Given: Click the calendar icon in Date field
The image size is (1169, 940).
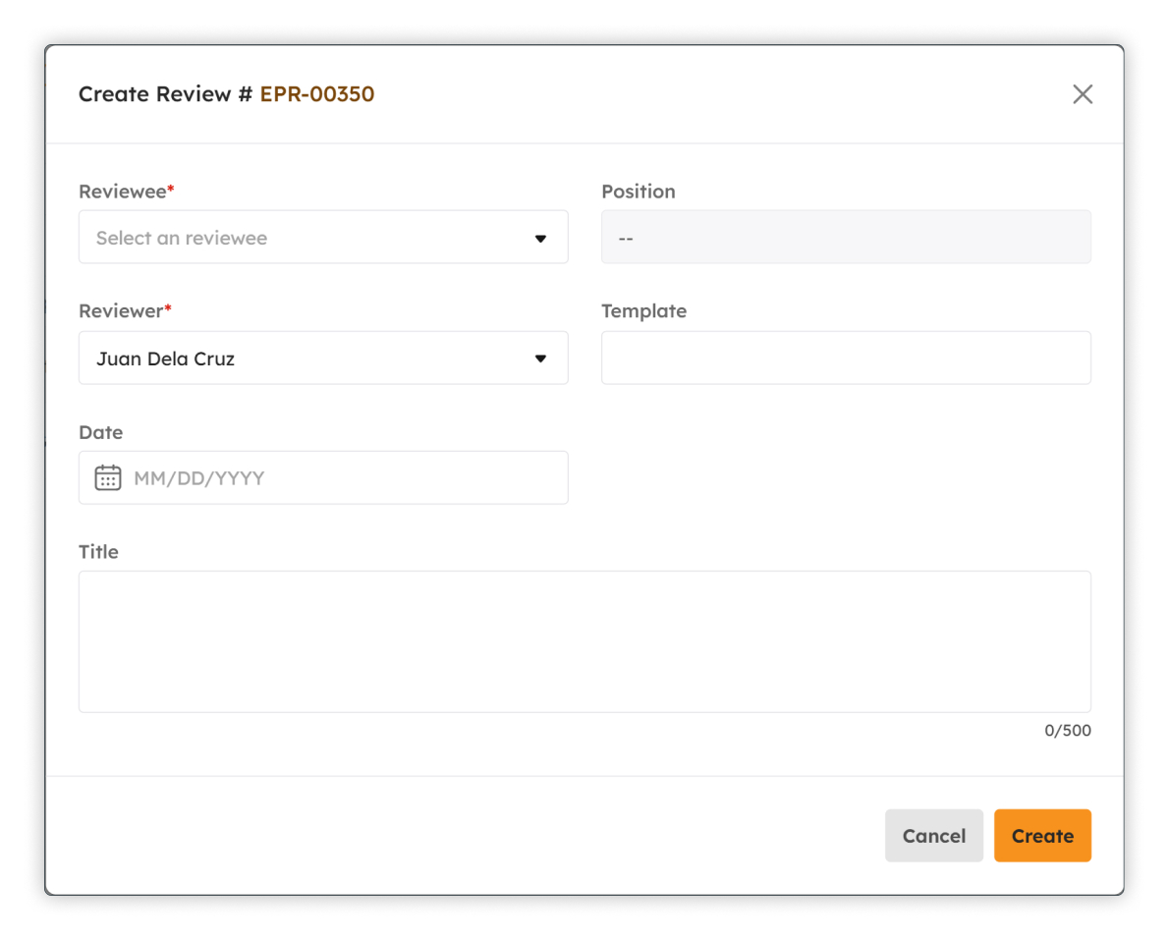Looking at the screenshot, I should coord(108,477).
